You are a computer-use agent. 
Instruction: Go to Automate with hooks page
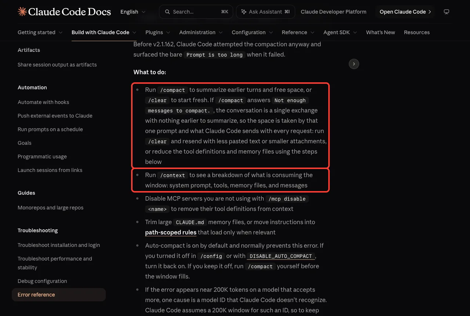[x=43, y=102]
